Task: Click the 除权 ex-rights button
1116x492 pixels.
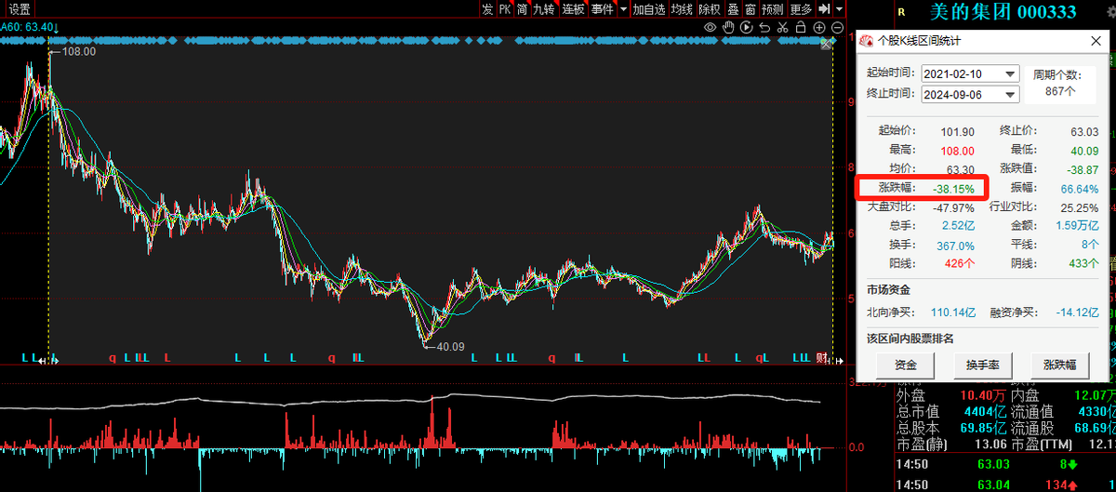Action: pos(711,8)
